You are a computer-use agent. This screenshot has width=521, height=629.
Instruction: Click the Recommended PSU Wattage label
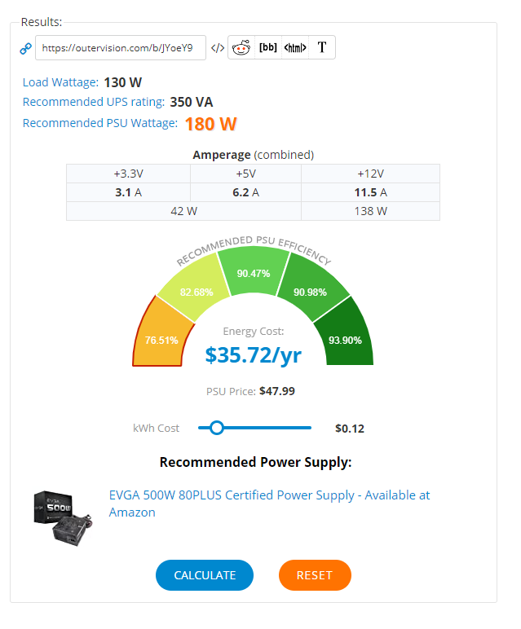[100, 123]
